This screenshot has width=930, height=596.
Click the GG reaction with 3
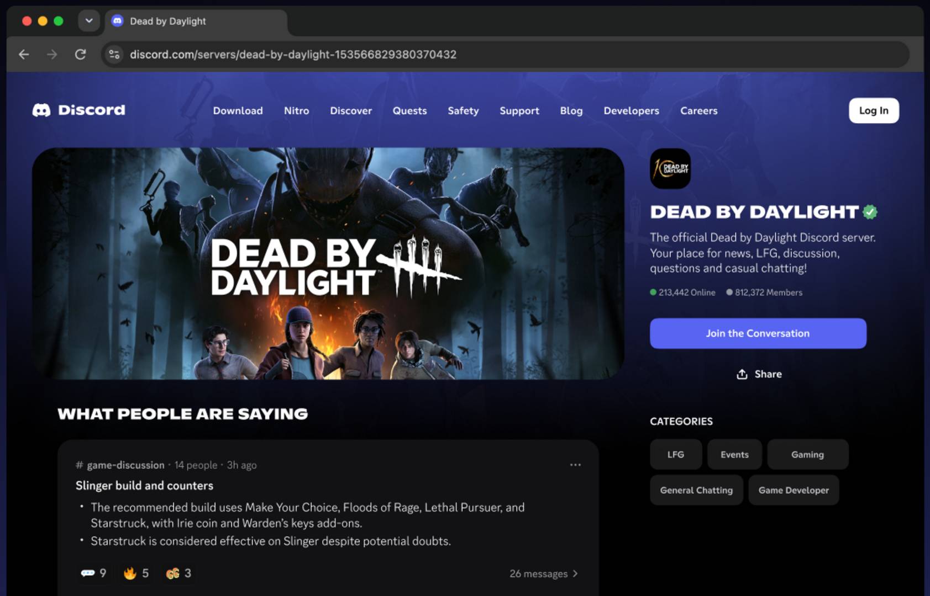[178, 573]
